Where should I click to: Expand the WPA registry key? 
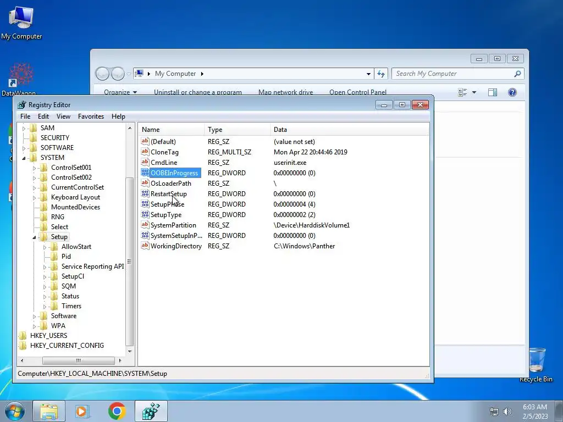(34, 326)
